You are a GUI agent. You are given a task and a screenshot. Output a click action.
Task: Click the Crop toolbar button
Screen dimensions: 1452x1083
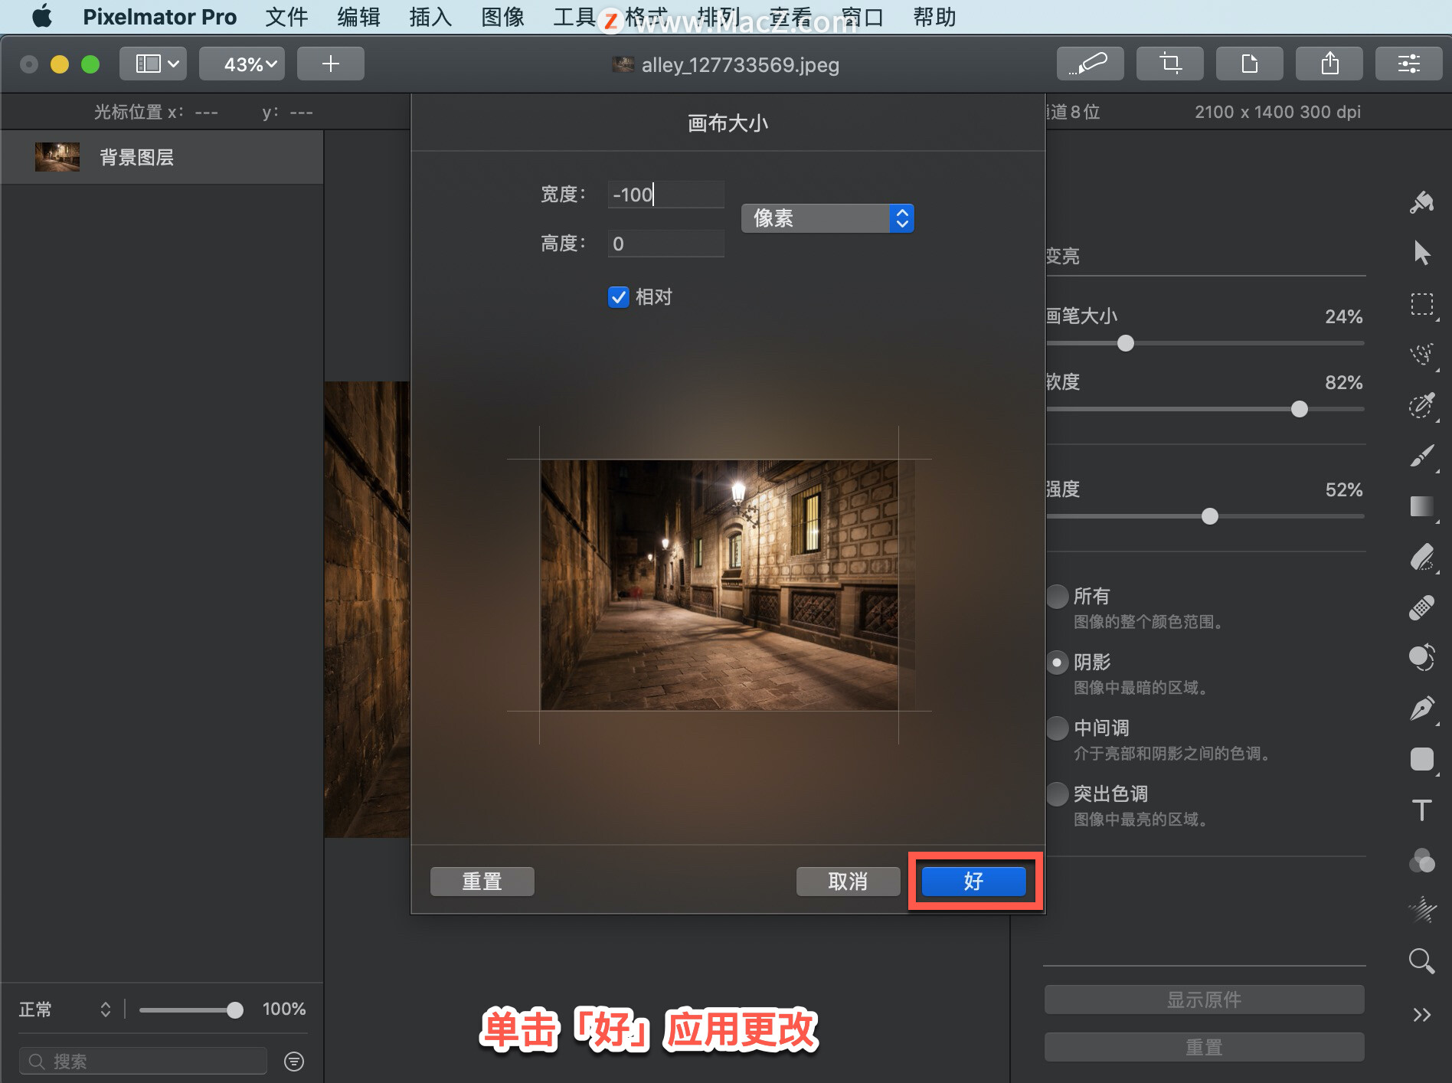[x=1169, y=64]
